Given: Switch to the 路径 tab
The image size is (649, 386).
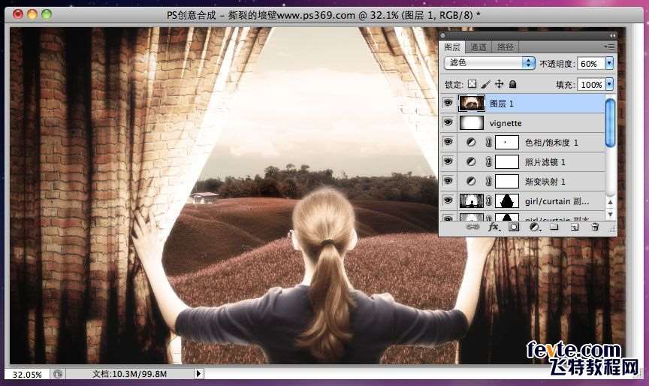Looking at the screenshot, I should [x=505, y=47].
